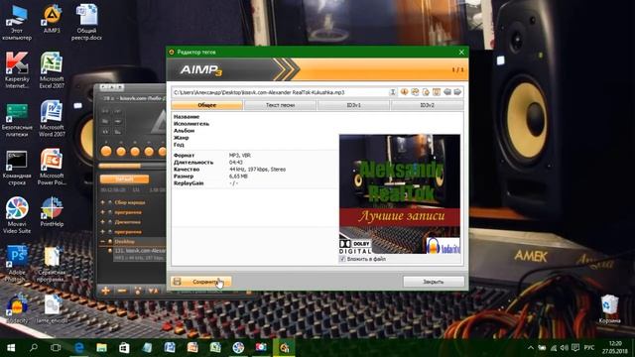Click Сохранить save button
The image size is (635, 357).
[x=200, y=282]
